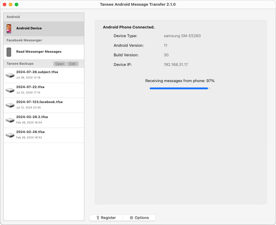Open Read Messenger Messages
This screenshot has width=276, height=225.
tap(44, 52)
